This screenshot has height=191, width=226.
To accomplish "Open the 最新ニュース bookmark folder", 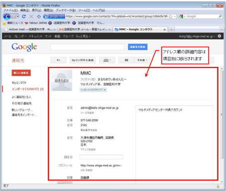I will coord(13,23).
